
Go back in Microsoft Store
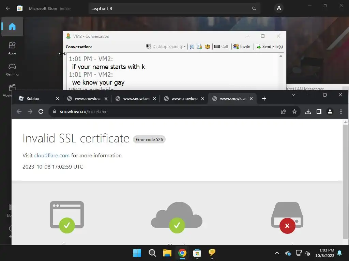[x=8, y=8]
